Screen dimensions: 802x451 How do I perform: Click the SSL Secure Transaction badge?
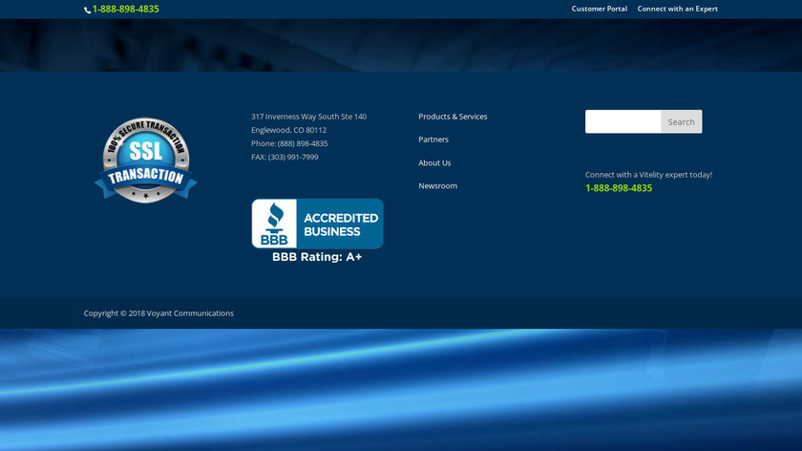point(146,161)
